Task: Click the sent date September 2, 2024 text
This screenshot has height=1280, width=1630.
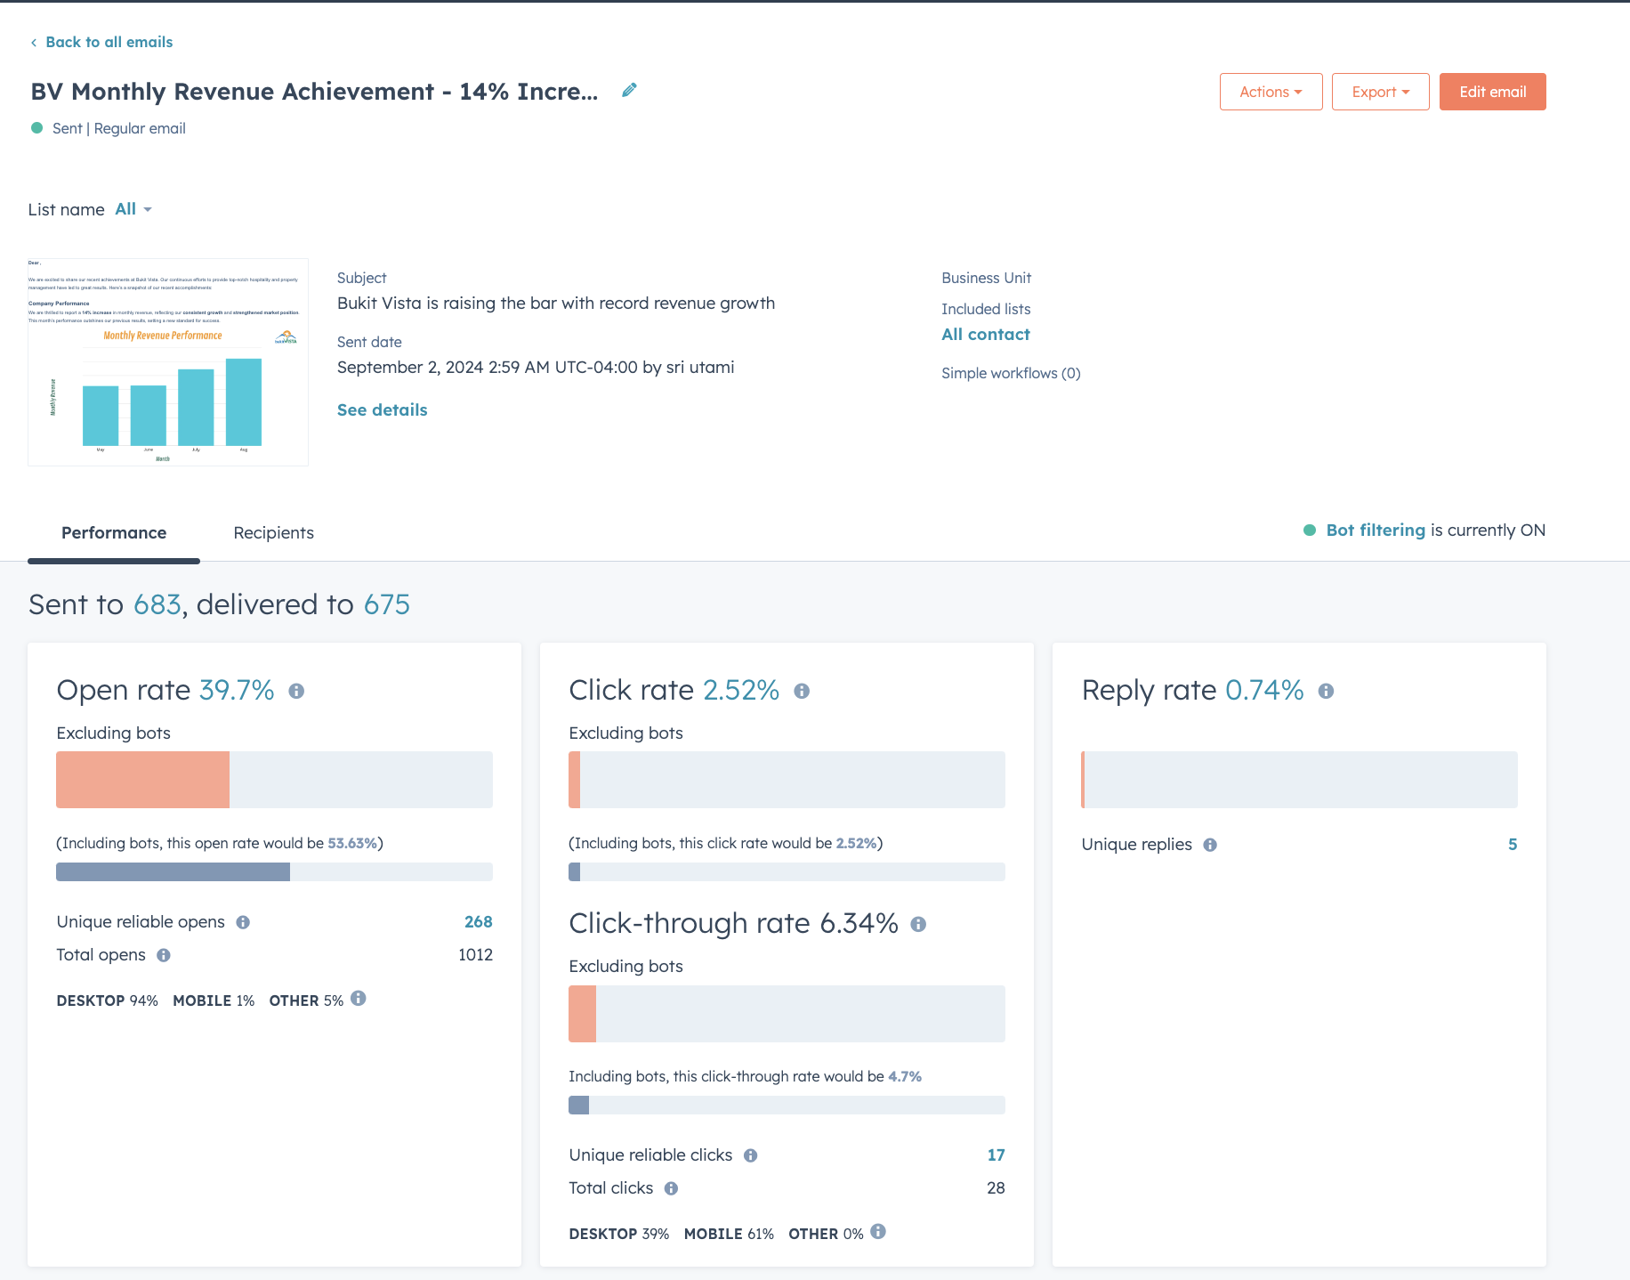Action: [536, 367]
